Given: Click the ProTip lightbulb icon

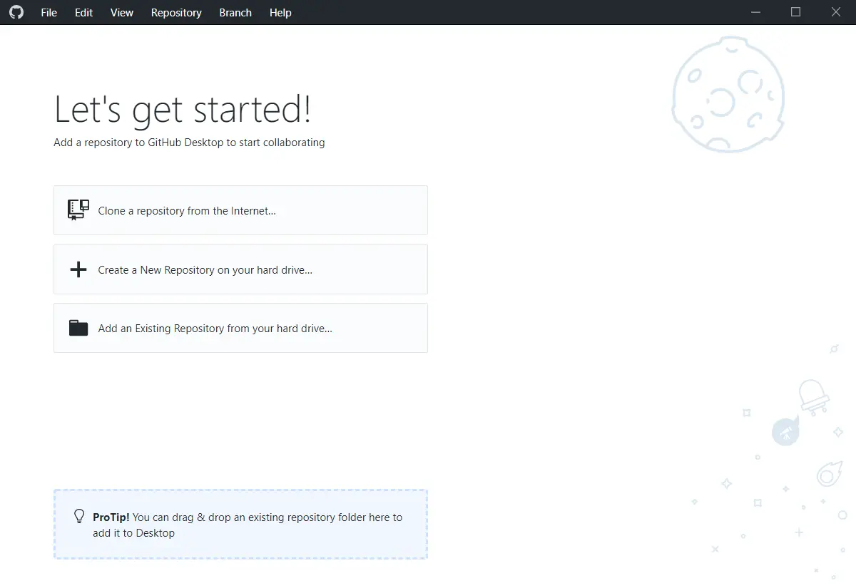Looking at the screenshot, I should (x=79, y=517).
